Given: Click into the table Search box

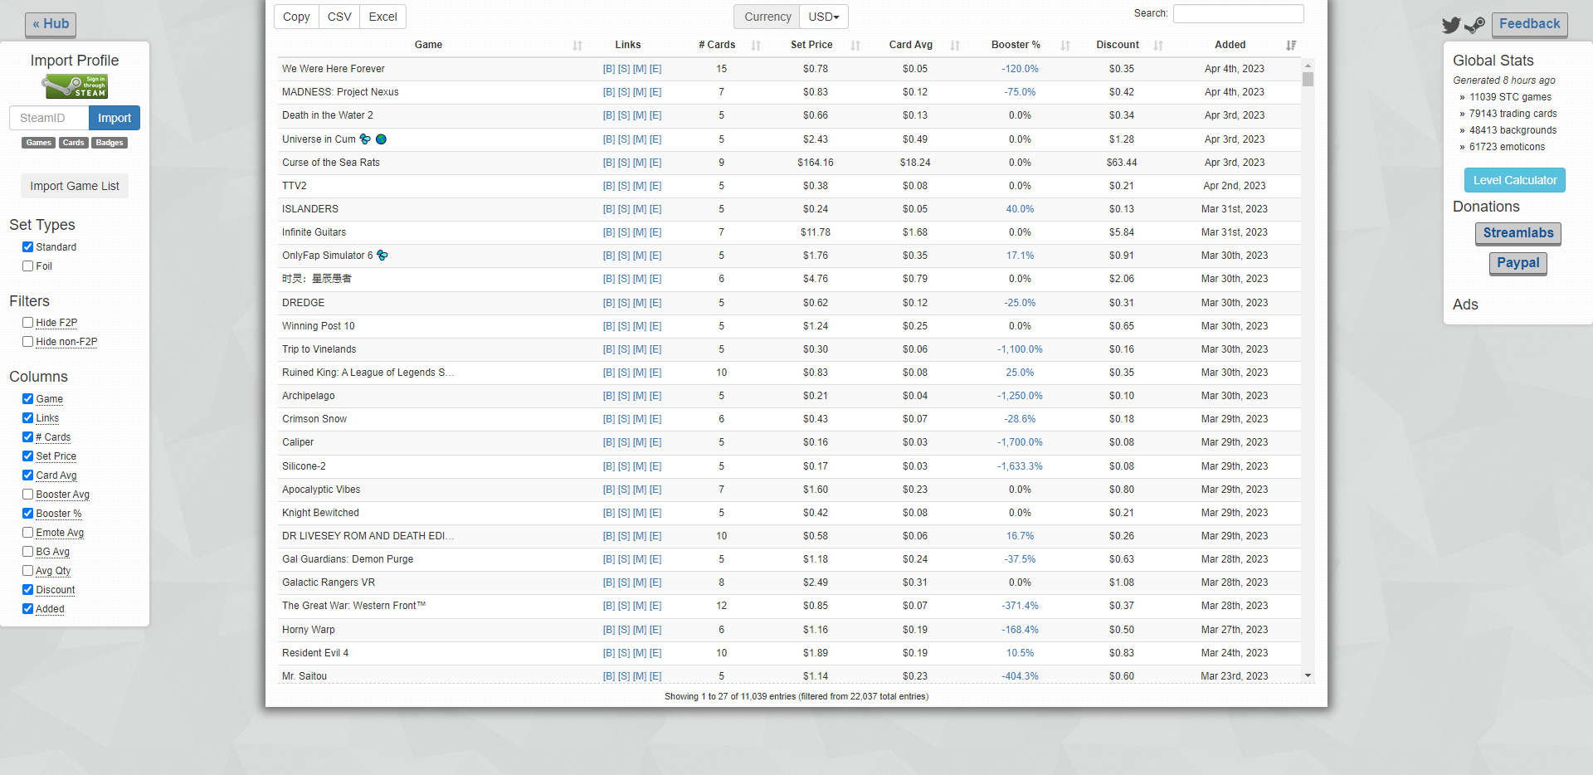Looking at the screenshot, I should click(1238, 13).
